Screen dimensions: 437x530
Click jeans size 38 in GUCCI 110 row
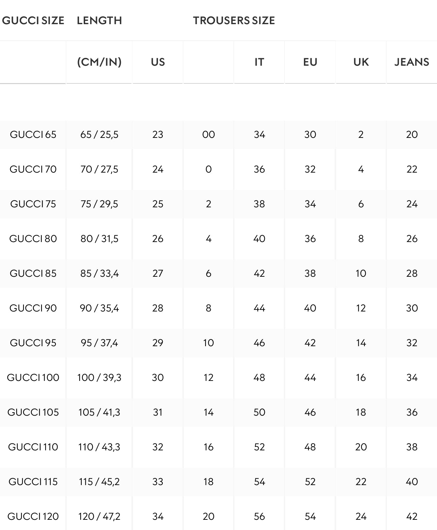pos(412,447)
